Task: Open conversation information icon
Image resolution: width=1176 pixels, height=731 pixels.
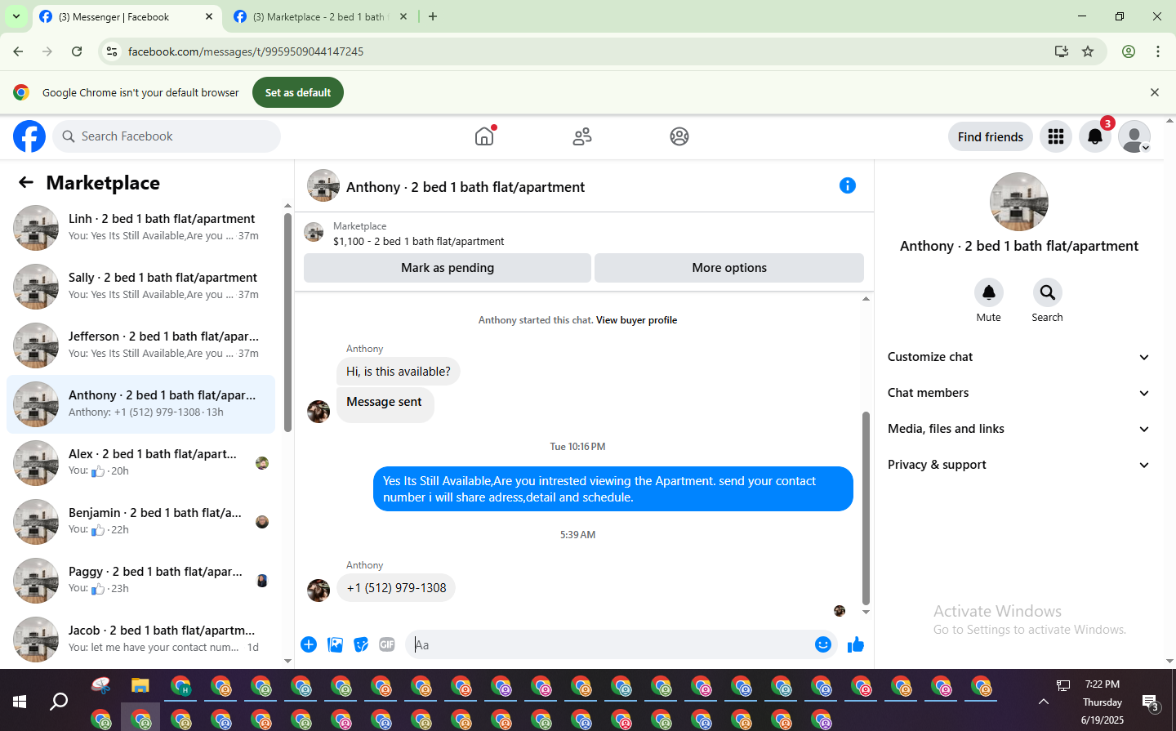Action: coord(848,185)
